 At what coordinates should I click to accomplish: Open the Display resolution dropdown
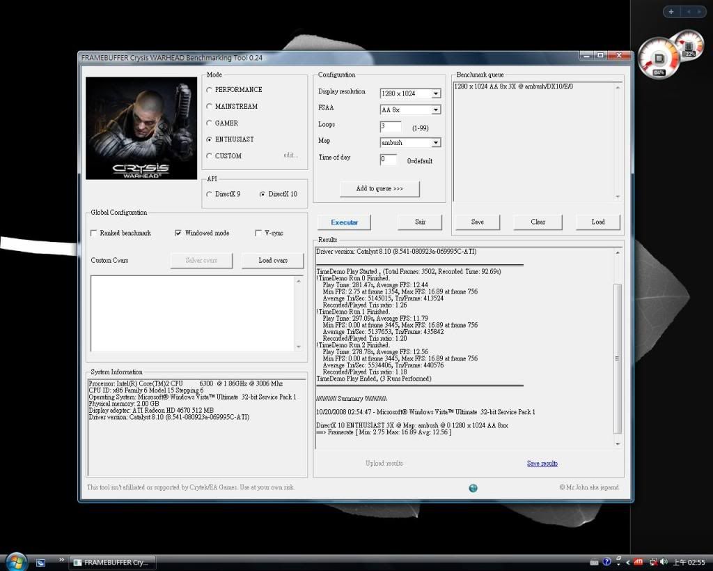(x=436, y=93)
